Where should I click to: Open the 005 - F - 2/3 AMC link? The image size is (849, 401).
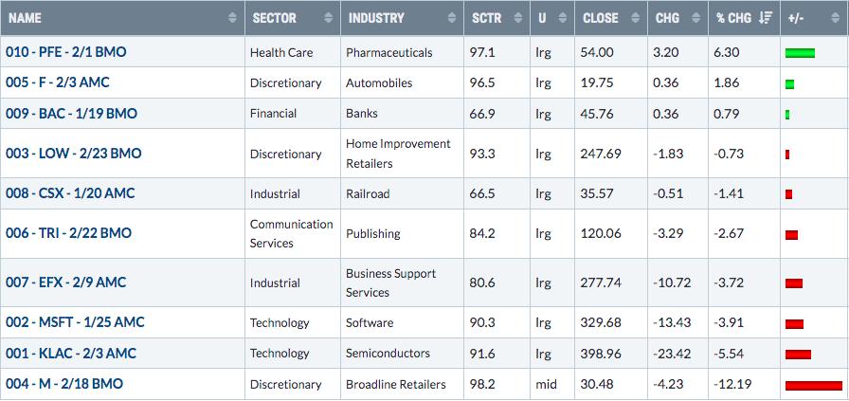point(58,82)
